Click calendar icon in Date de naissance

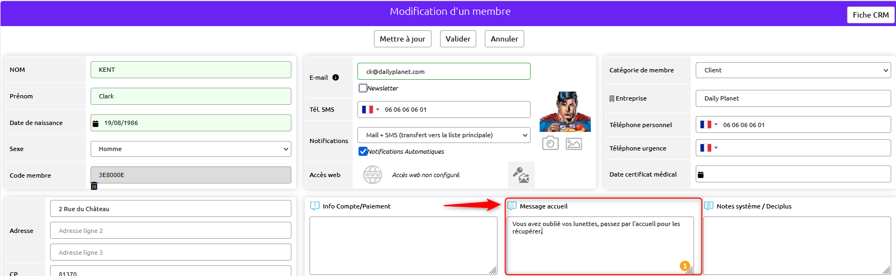[96, 123]
